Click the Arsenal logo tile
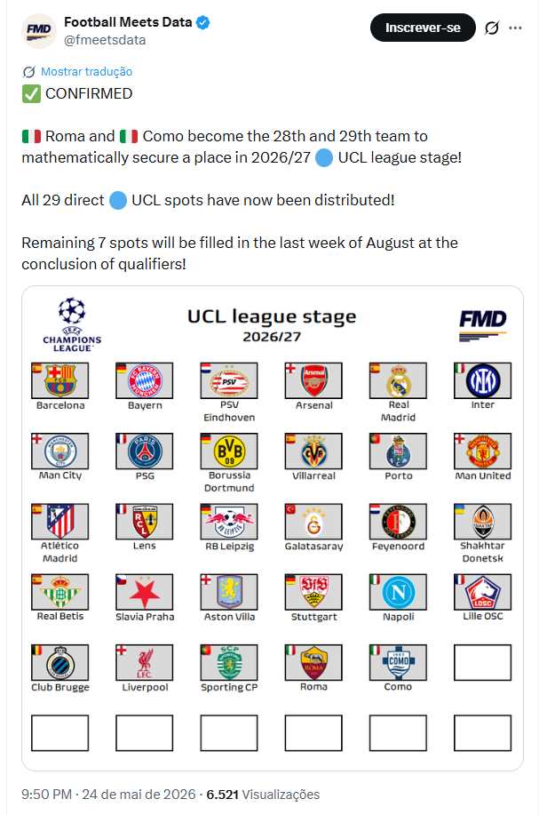 [x=313, y=380]
